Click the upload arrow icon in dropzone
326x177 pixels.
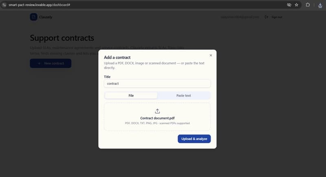coord(157,111)
